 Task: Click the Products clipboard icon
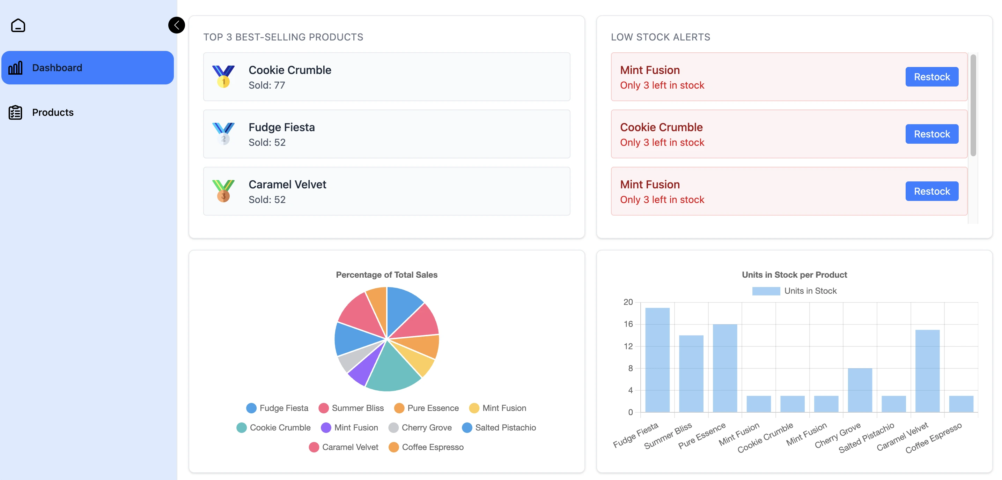pos(16,112)
